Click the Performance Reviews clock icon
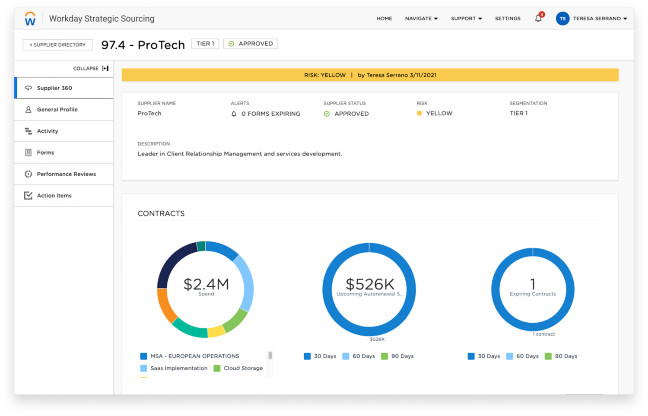Viewport: 648px width, 416px height. [x=29, y=174]
